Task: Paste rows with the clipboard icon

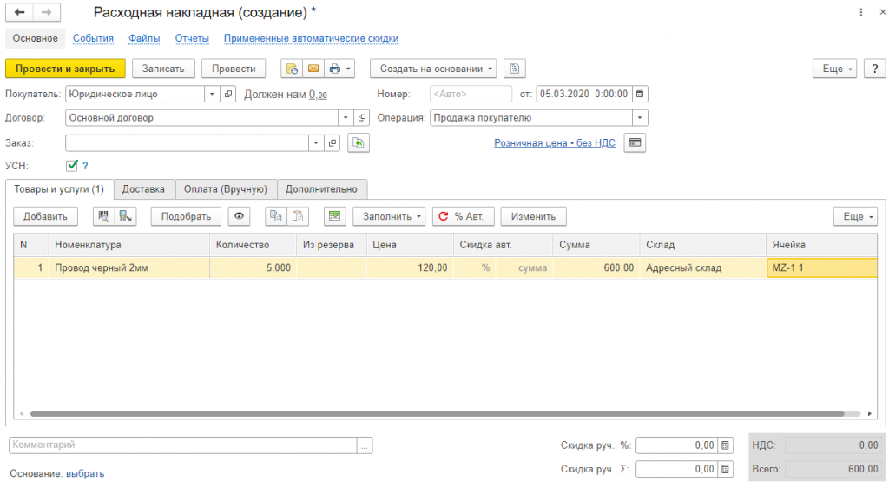Action: tap(298, 216)
